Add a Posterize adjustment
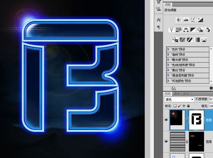This screenshot has width=213, height=158. (x=182, y=40)
